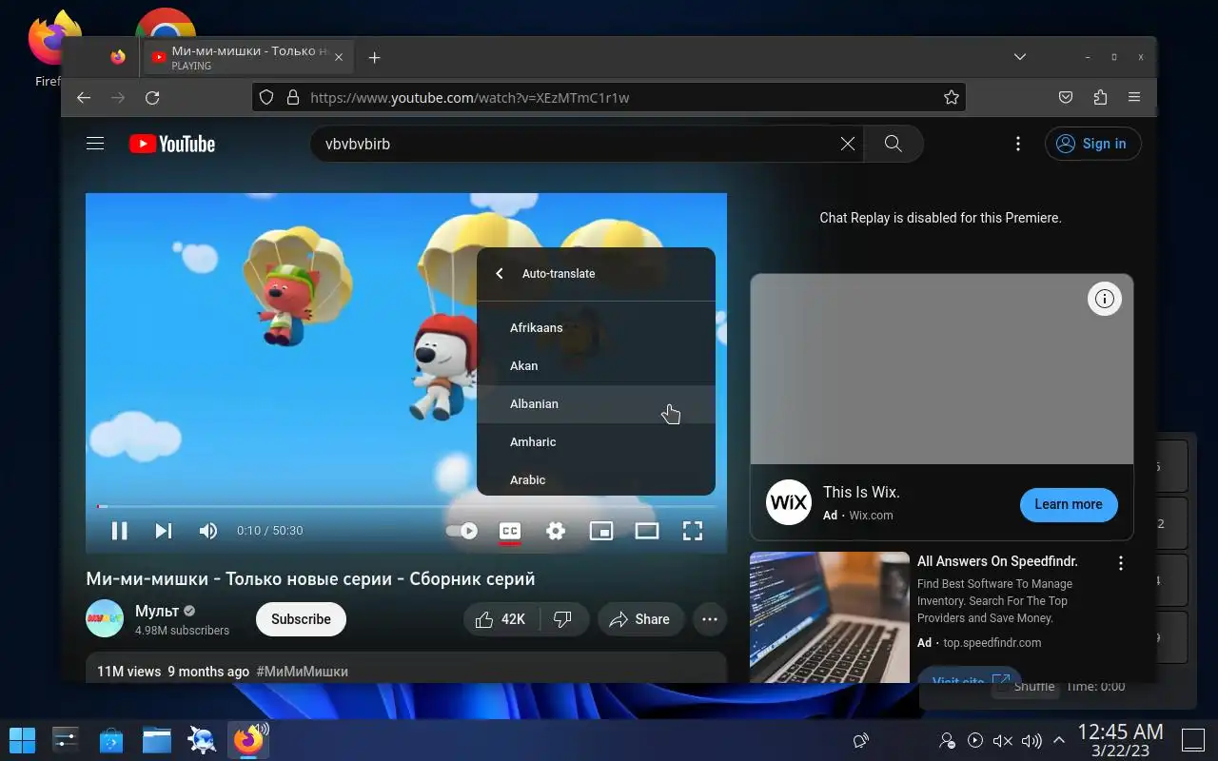
Task: Subscribe to the Мульт channel
Action: click(x=301, y=619)
